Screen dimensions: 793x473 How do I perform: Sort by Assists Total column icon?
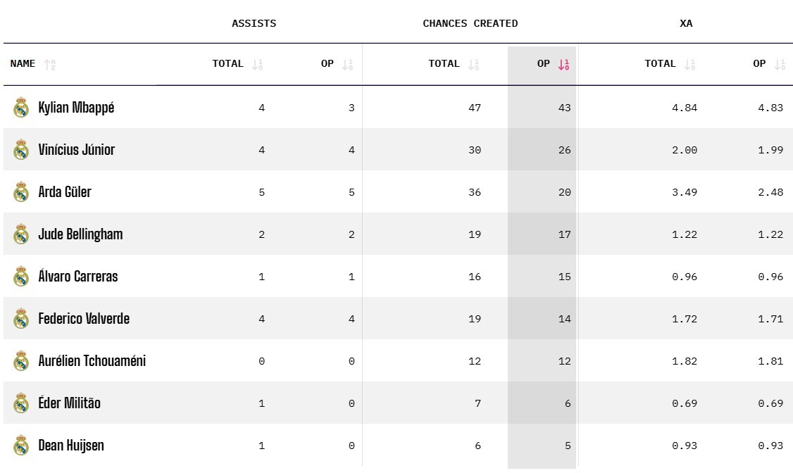point(258,64)
